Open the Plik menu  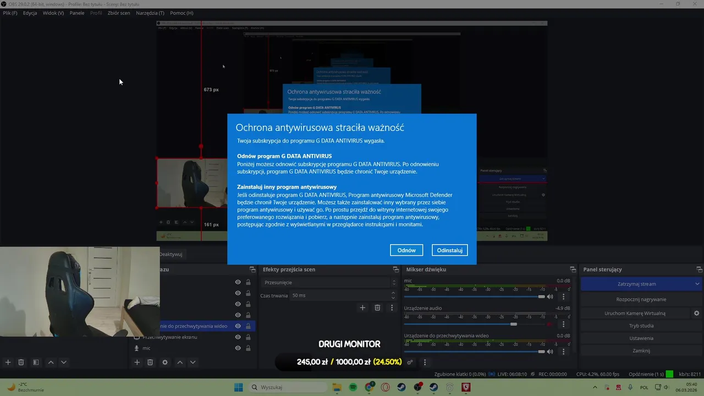point(10,13)
